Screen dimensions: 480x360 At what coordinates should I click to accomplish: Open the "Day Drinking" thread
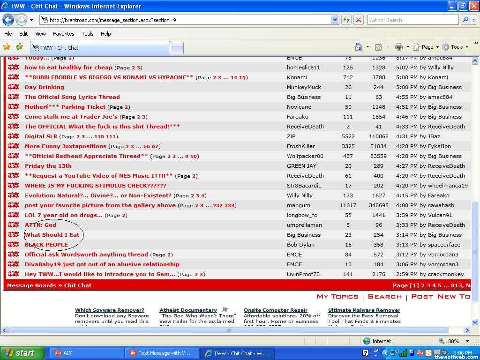pyautogui.click(x=45, y=87)
